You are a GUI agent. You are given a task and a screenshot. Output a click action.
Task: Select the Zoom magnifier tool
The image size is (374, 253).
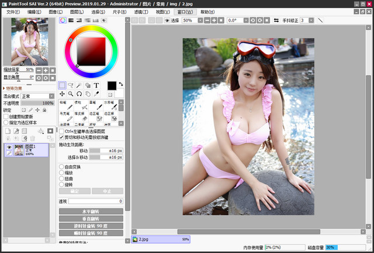(71, 93)
